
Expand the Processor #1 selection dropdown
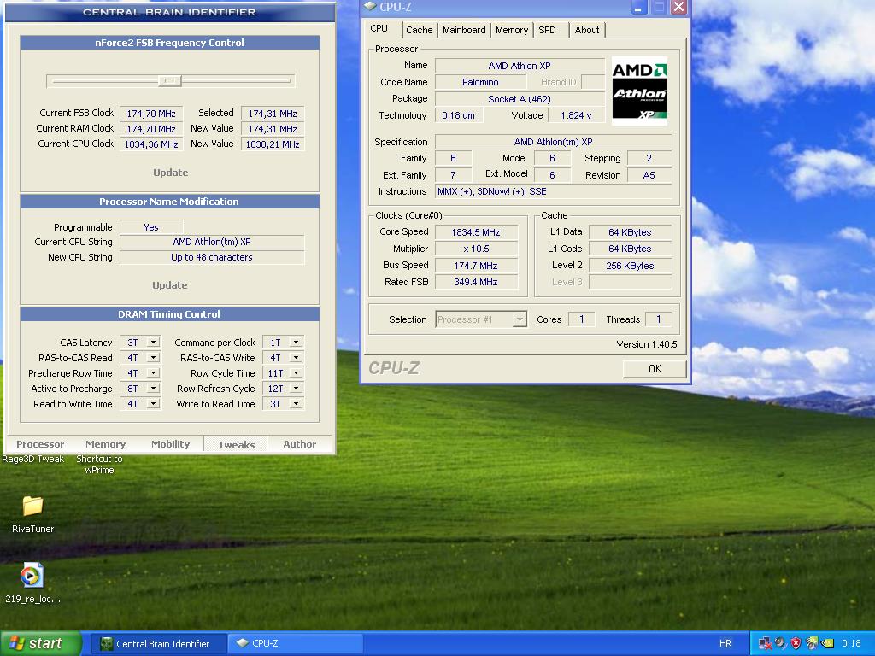[520, 319]
